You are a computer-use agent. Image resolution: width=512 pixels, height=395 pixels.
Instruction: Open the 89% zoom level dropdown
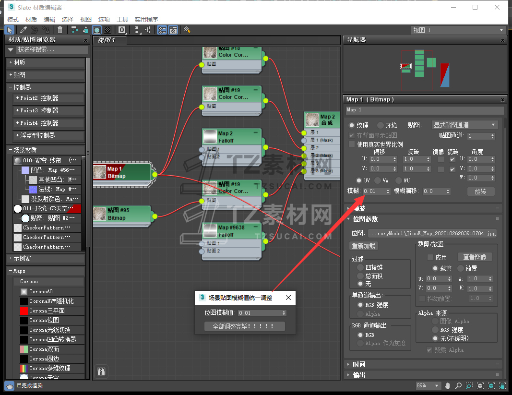click(x=428, y=386)
